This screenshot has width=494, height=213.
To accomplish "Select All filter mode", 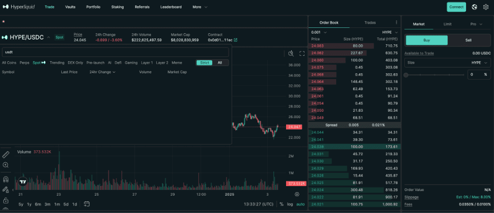I will click(x=220, y=63).
